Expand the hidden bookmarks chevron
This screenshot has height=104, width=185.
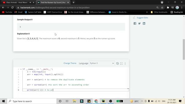coord(147,12)
